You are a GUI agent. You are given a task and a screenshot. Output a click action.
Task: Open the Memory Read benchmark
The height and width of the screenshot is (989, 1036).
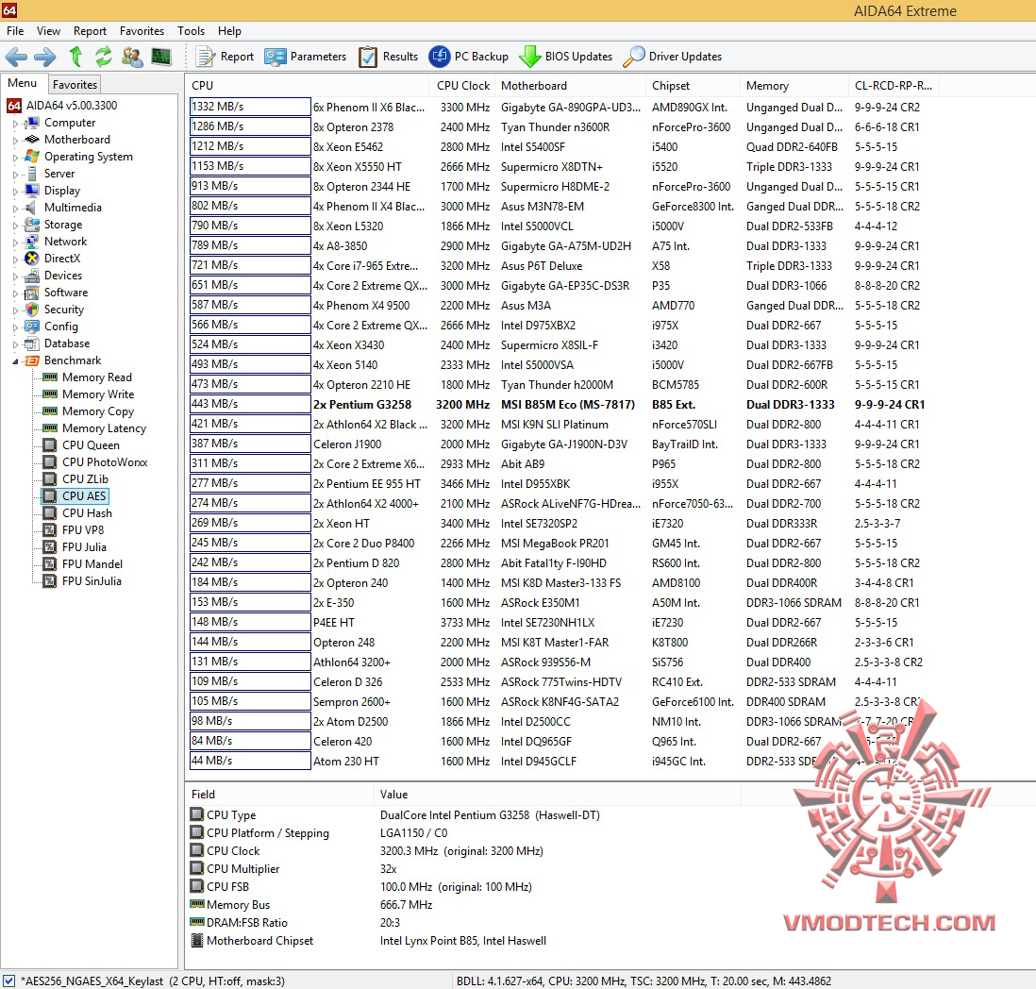pyautogui.click(x=96, y=377)
